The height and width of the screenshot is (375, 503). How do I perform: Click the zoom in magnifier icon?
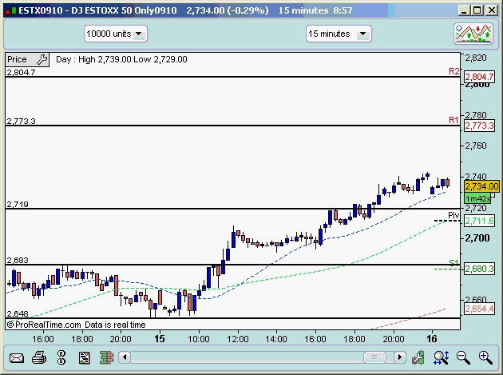[x=485, y=357]
